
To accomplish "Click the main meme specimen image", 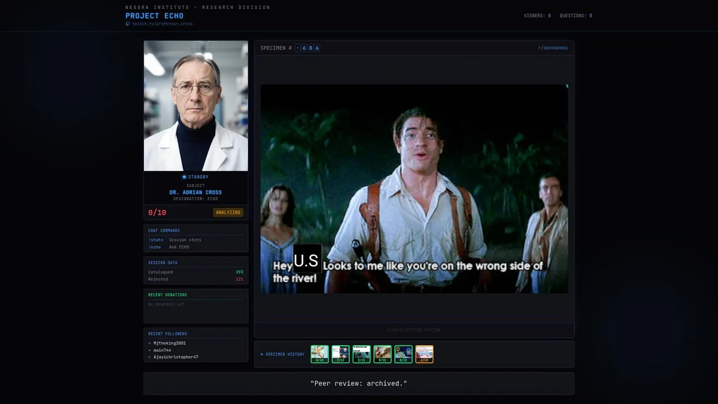I will [414, 189].
